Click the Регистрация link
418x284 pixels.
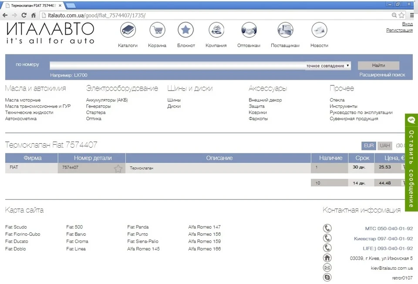(x=399, y=30)
